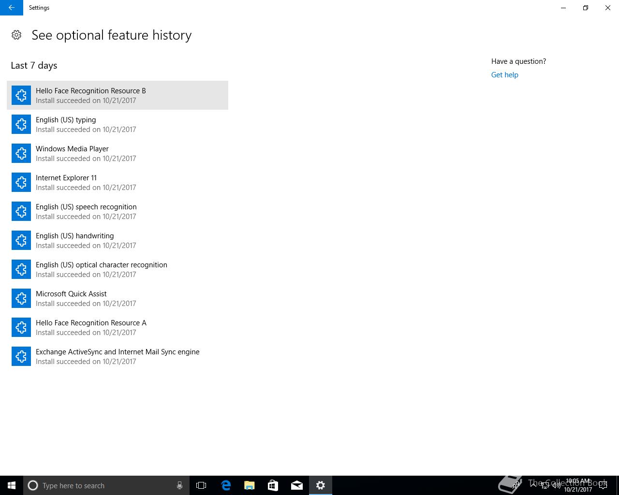Select Exchange ActiveSync and Internet Mail Sync entry
The image size is (619, 495).
(x=118, y=356)
